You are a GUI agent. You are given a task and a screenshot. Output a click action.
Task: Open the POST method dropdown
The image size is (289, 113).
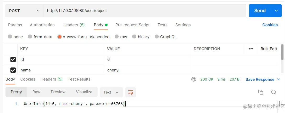[x=24, y=11]
